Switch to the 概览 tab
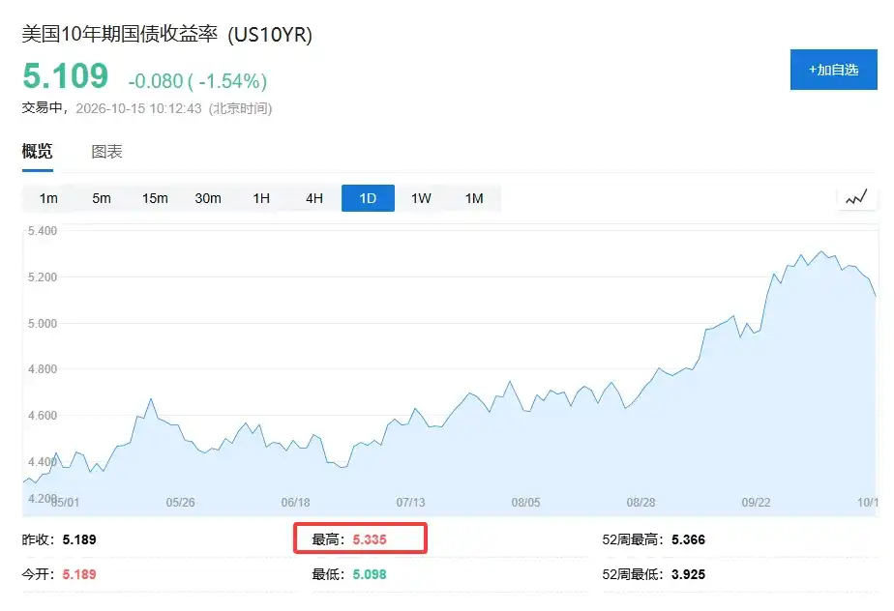894x611 pixels. [x=37, y=152]
